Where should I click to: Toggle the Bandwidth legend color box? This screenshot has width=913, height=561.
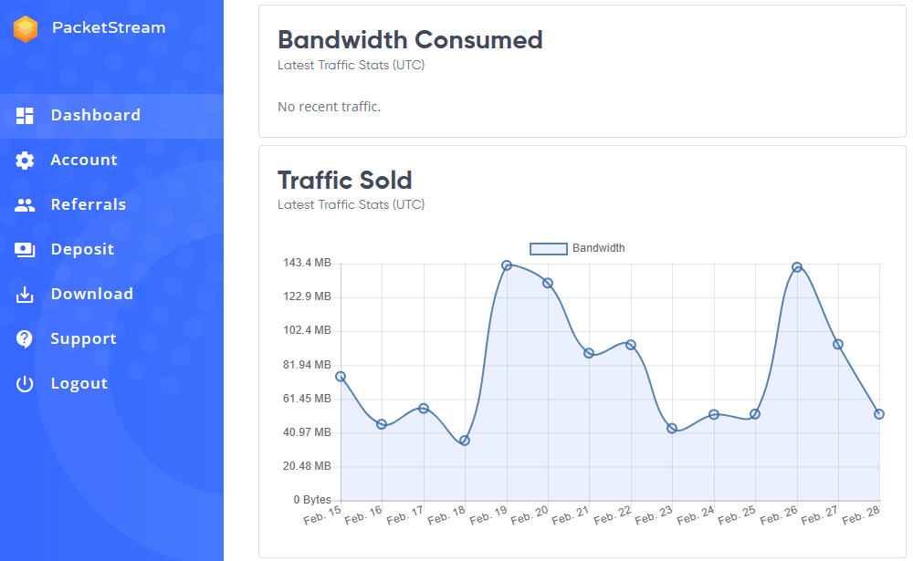pyautogui.click(x=549, y=248)
